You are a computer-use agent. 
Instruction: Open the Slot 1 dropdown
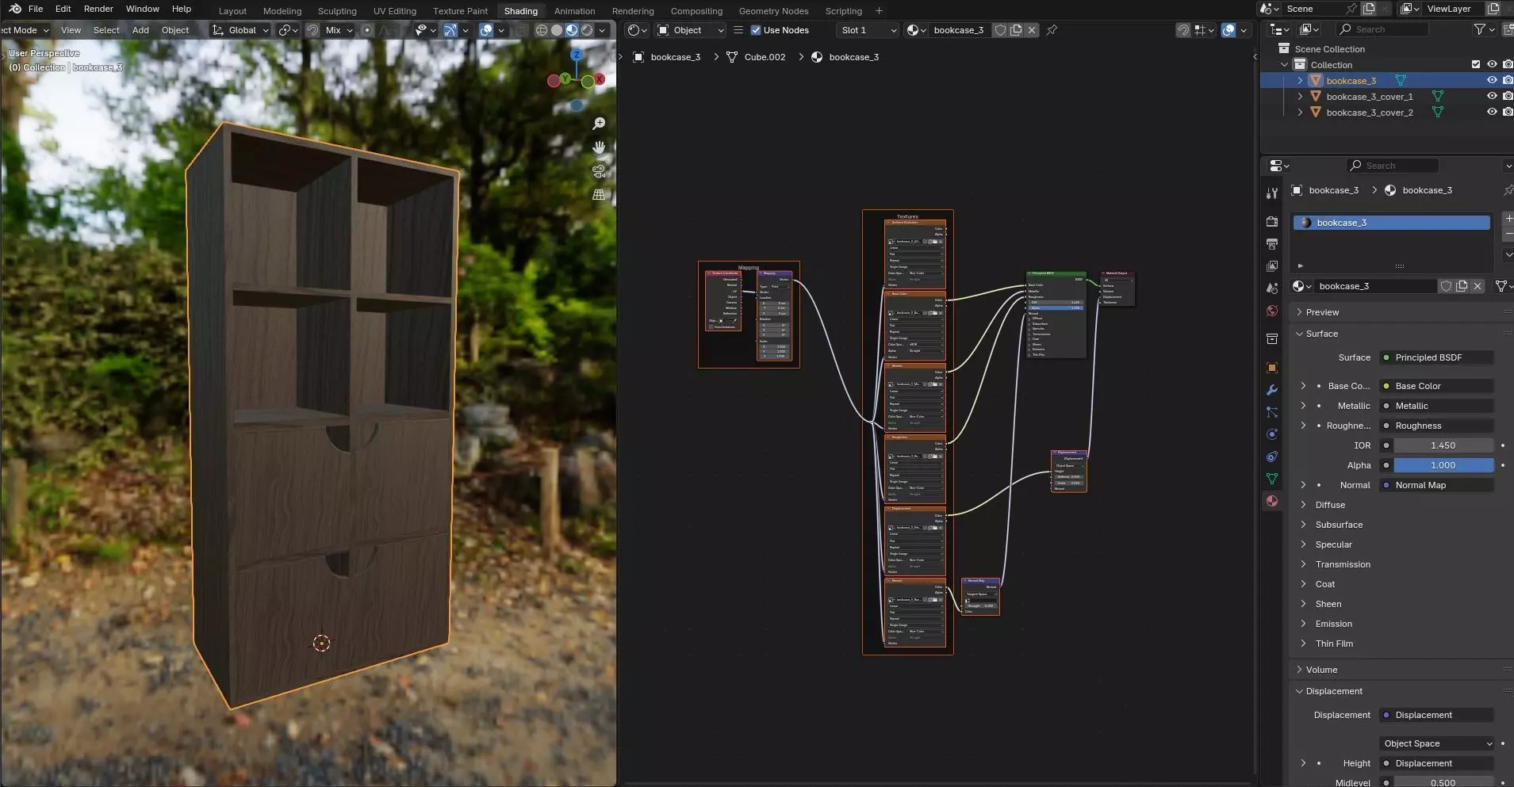(x=868, y=30)
